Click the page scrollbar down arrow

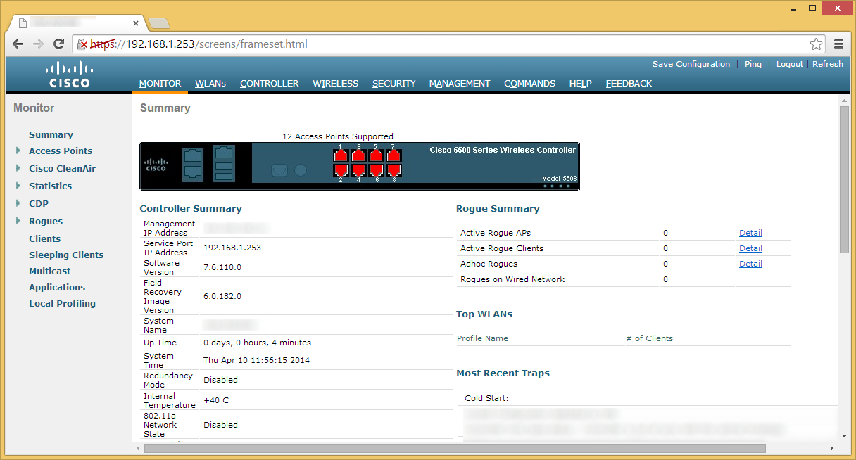pyautogui.click(x=845, y=435)
